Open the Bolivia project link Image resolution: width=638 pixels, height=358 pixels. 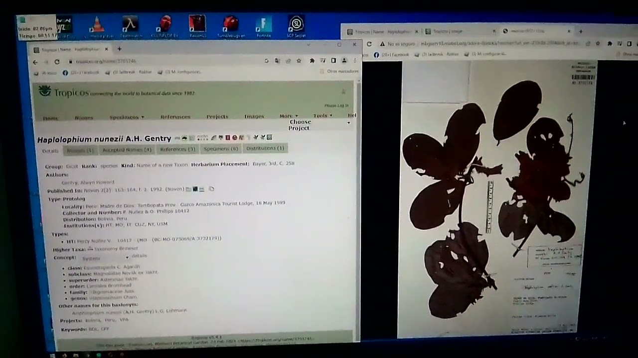coord(93,320)
